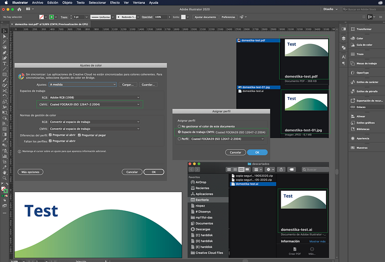Select the Rotate tool
The width and height of the screenshot is (385, 262).
tap(4, 96)
